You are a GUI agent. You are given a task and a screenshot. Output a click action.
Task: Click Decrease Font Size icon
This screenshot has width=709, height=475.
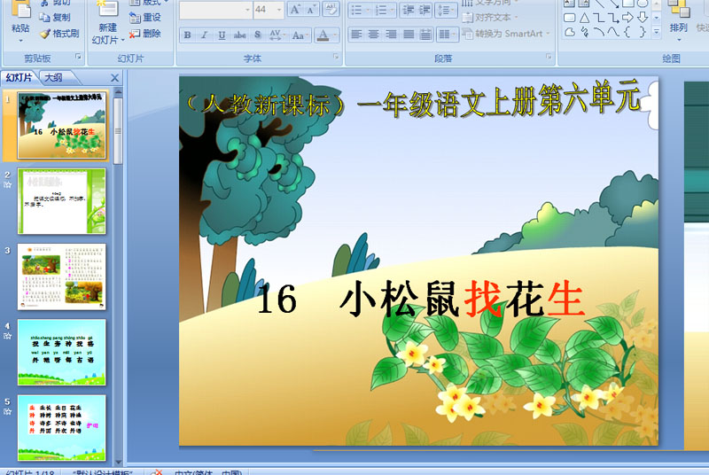coord(311,10)
